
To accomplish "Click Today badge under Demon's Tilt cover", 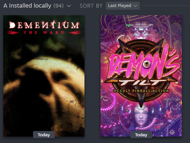I will tap(141, 135).
